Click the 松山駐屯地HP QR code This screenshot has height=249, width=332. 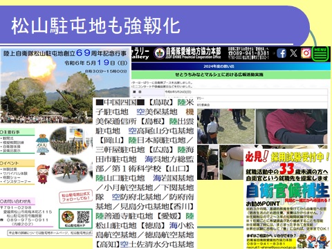tap(83, 217)
